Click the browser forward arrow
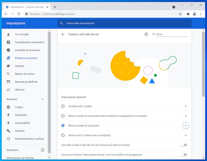This screenshot has height=161, width=207. click(x=12, y=14)
